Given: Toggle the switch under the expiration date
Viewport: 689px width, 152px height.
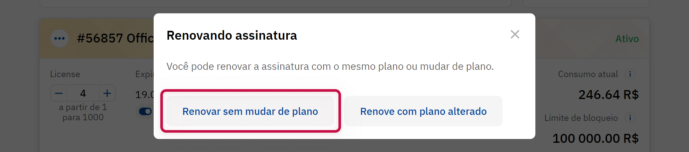Looking at the screenshot, I should tap(145, 111).
